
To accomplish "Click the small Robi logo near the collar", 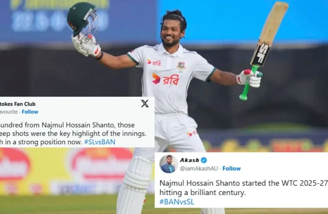I will coord(154,62).
